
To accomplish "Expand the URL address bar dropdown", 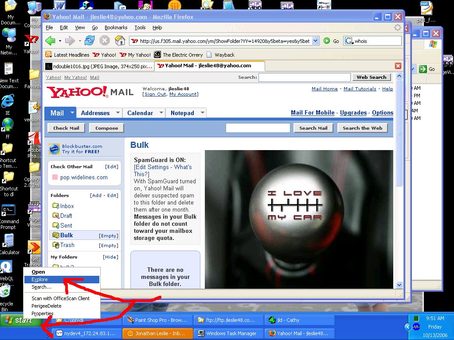I will 315,41.
